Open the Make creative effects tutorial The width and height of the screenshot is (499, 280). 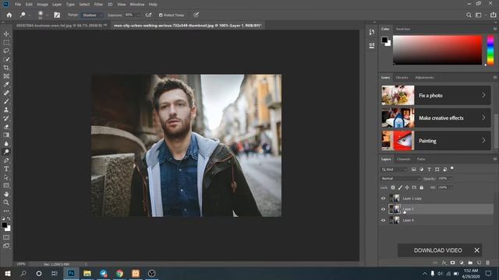[436, 118]
